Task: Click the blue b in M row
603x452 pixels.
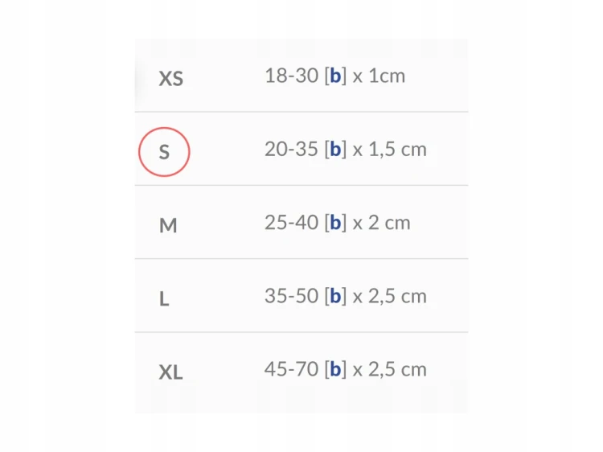Action: (x=336, y=222)
